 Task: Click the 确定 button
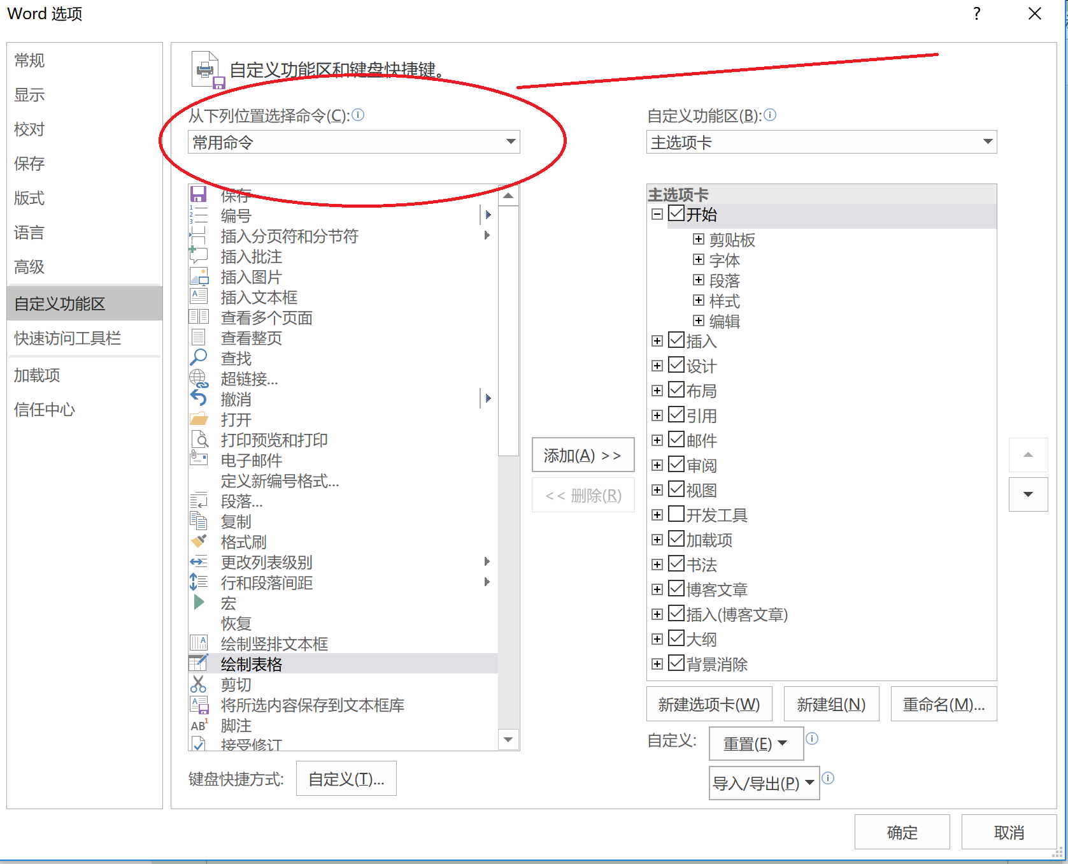tap(902, 832)
